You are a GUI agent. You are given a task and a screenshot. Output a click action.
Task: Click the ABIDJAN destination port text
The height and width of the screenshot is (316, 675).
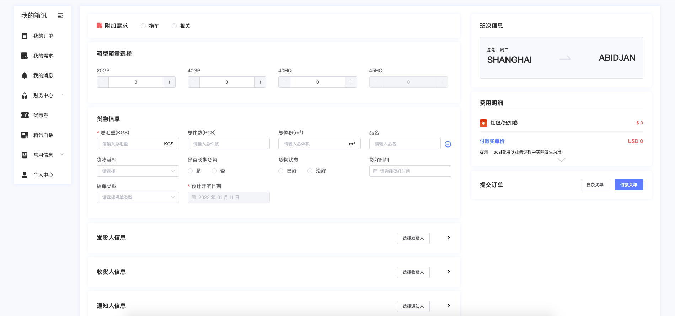pos(617,58)
